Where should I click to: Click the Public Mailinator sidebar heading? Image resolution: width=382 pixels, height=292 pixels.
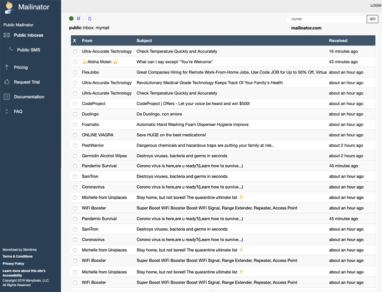click(18, 25)
